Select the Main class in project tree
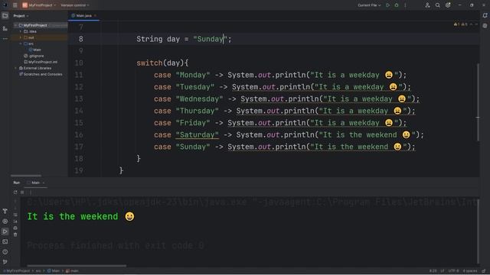 pyautogui.click(x=35, y=50)
